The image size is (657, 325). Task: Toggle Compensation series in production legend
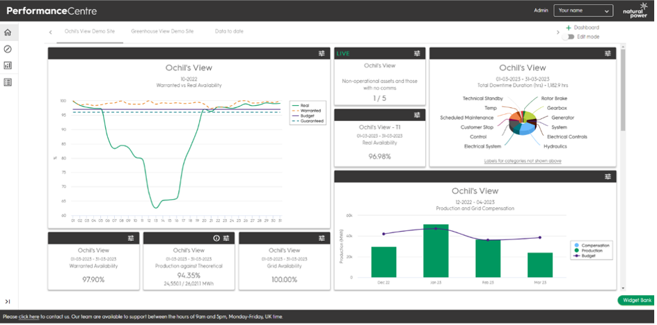[x=591, y=246]
